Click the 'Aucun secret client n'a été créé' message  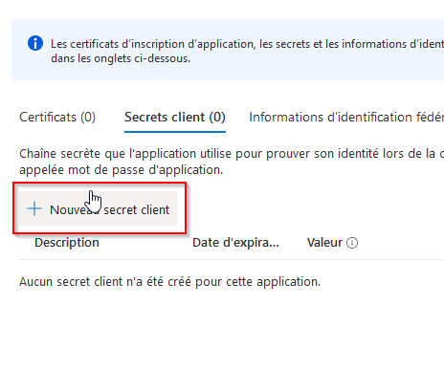point(169,282)
